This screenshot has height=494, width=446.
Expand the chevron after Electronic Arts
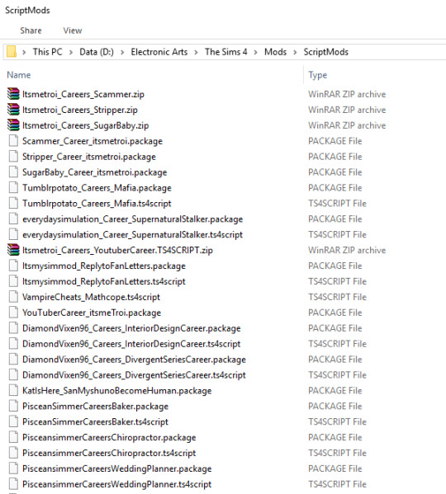coord(196,52)
